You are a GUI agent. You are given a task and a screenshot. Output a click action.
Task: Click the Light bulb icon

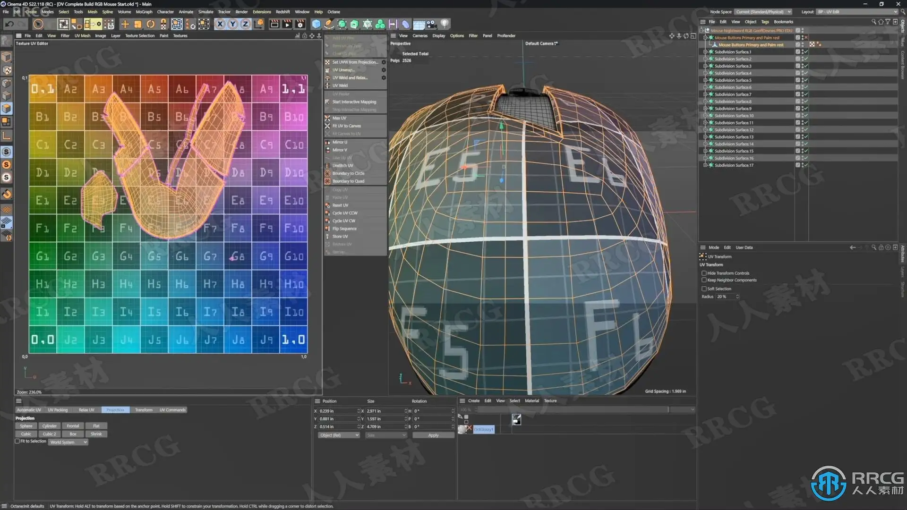tap(445, 24)
